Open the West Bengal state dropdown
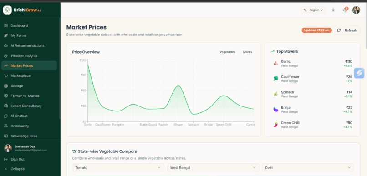This screenshot has height=176, width=367. tap(213, 167)
